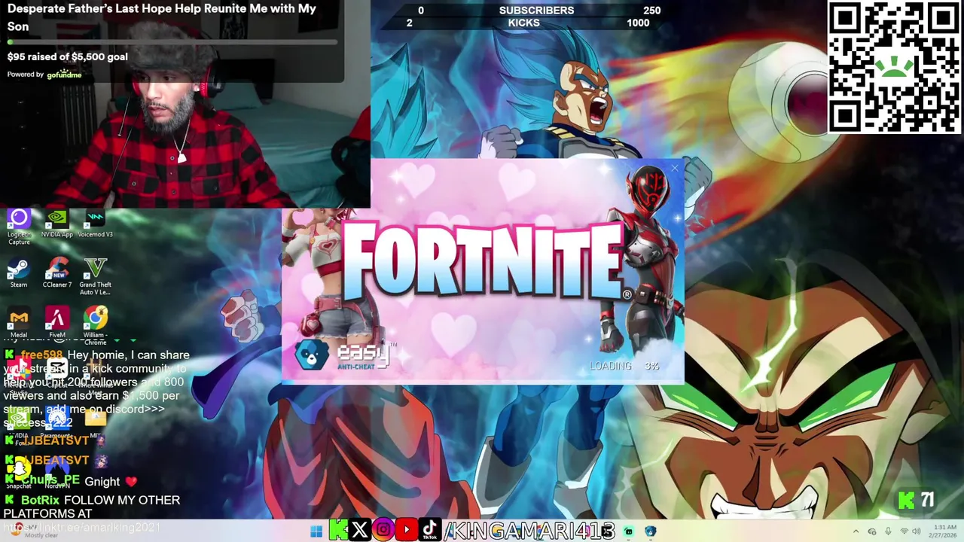
Task: Click the YouTube logo in overlay bar
Action: (407, 530)
